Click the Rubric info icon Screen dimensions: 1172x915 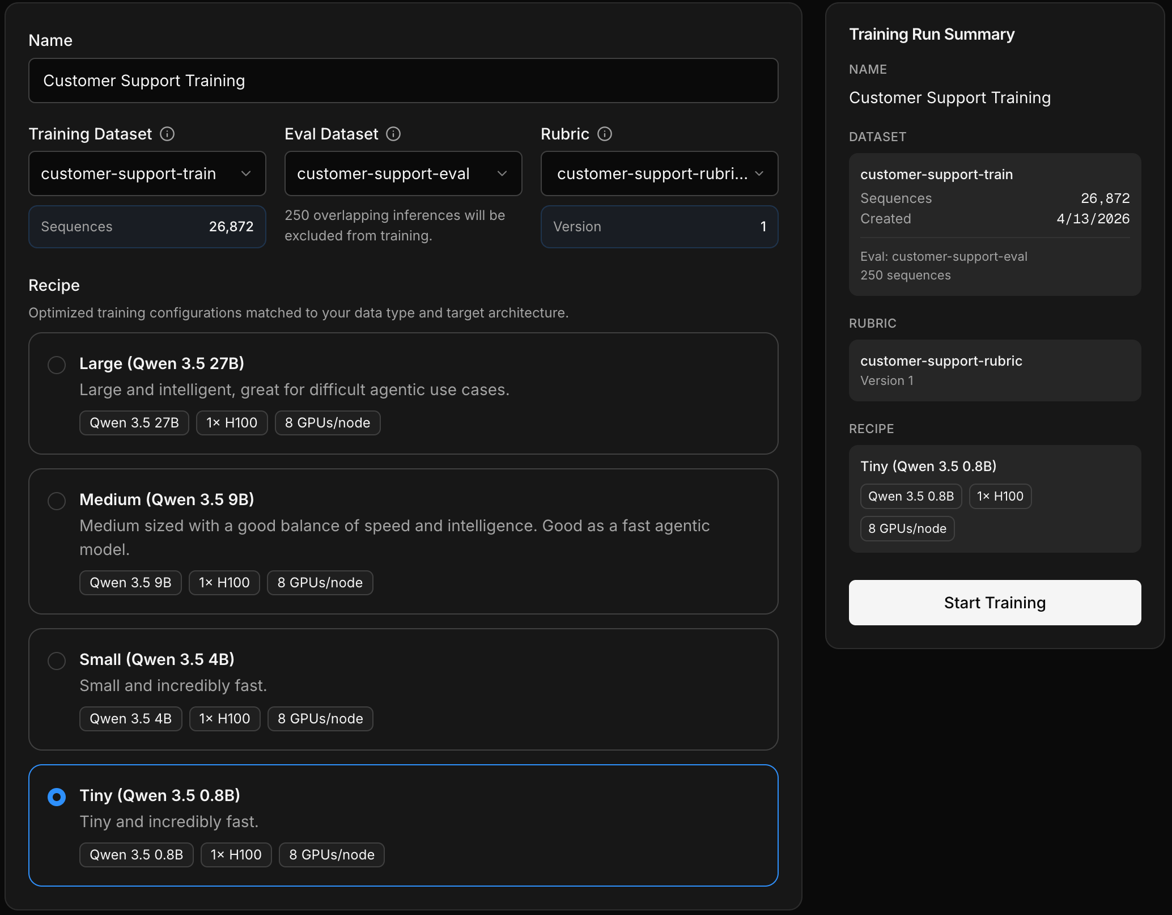(x=605, y=134)
